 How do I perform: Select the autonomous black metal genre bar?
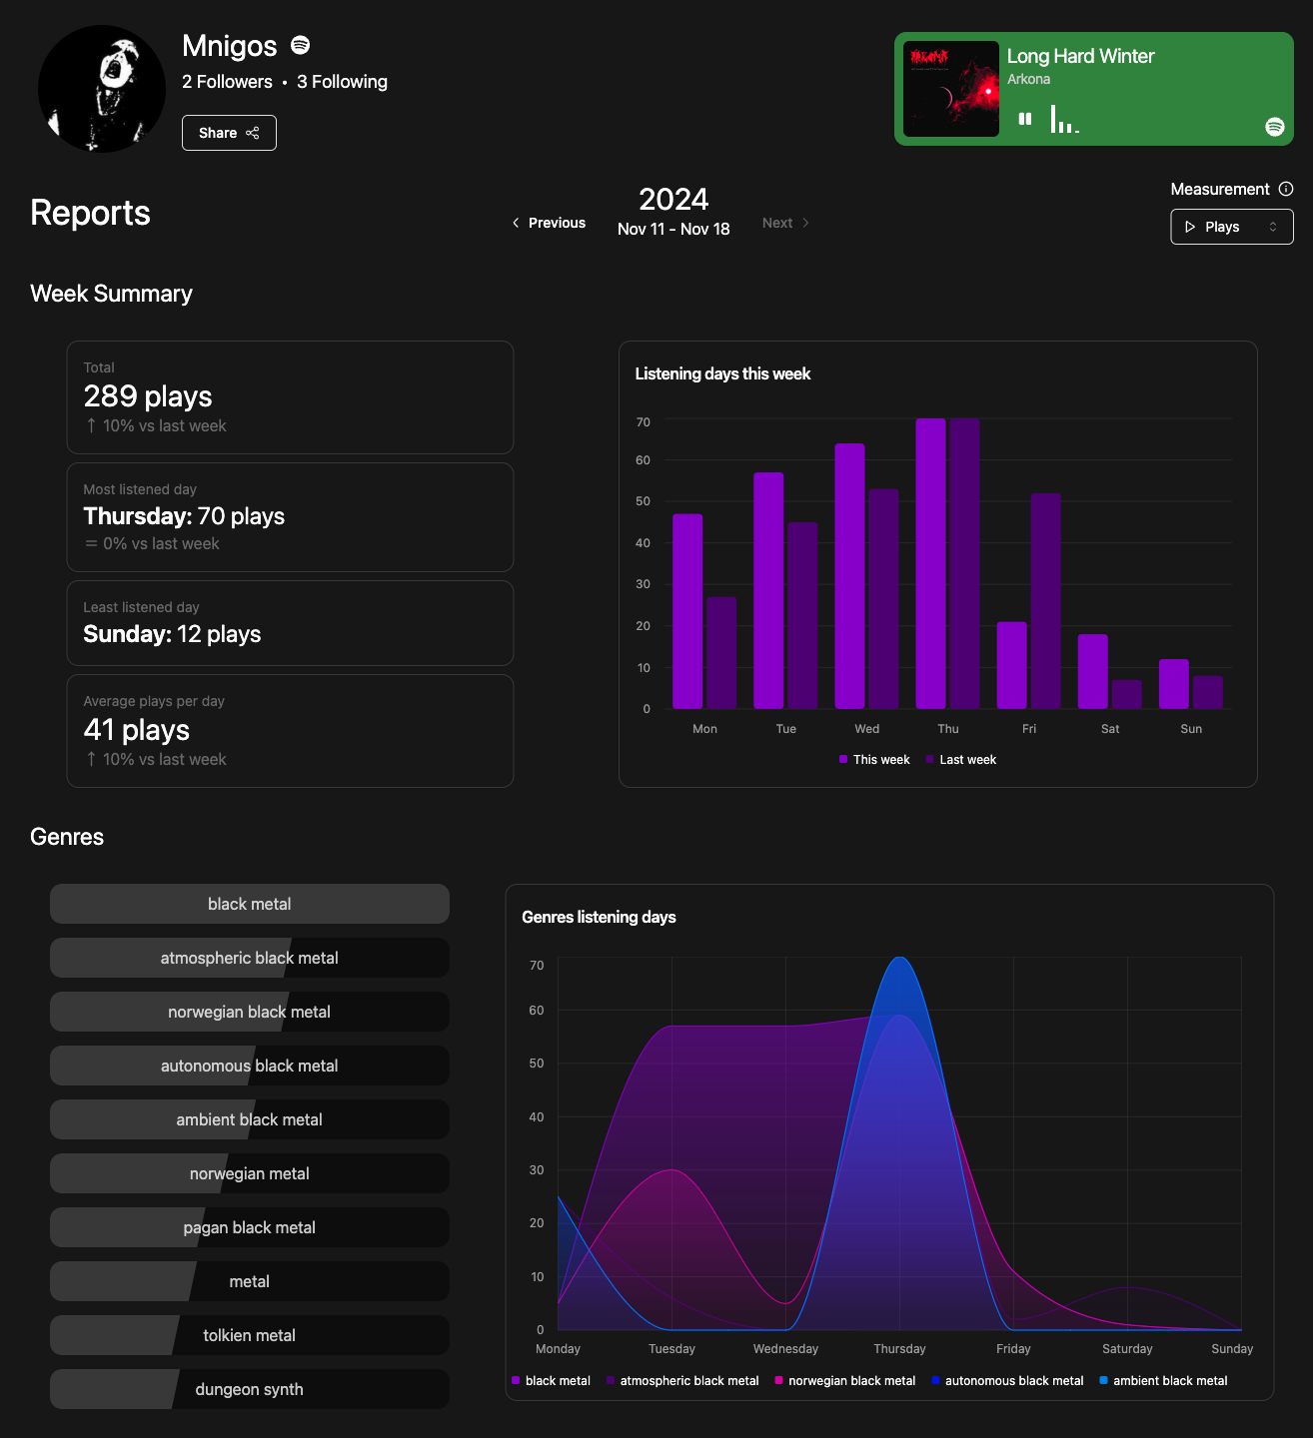coord(250,1066)
